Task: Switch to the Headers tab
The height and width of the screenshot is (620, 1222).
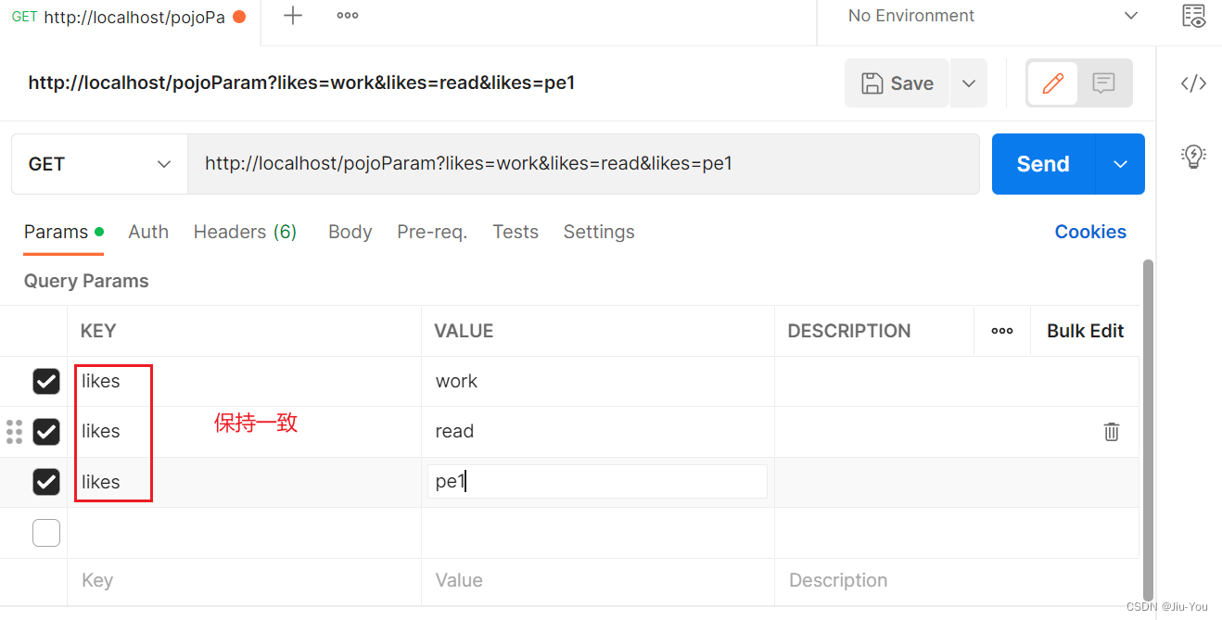Action: point(245,232)
